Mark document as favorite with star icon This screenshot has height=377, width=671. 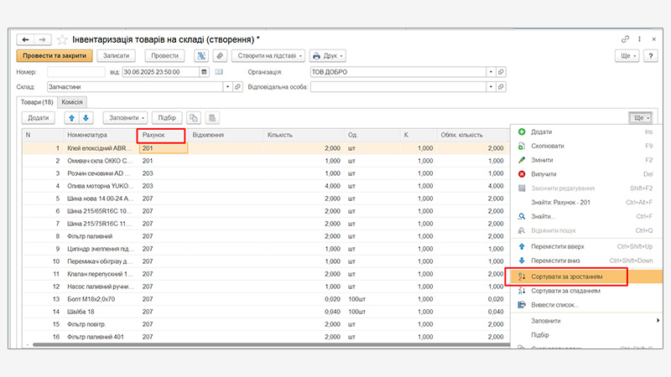[61, 39]
